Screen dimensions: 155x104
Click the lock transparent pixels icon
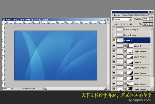(x=120, y=24)
